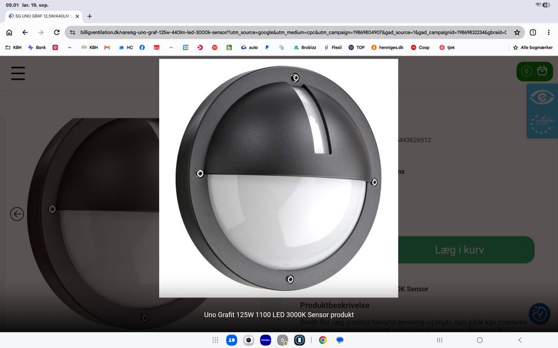Open the shopping basket showing 0 items

point(535,71)
